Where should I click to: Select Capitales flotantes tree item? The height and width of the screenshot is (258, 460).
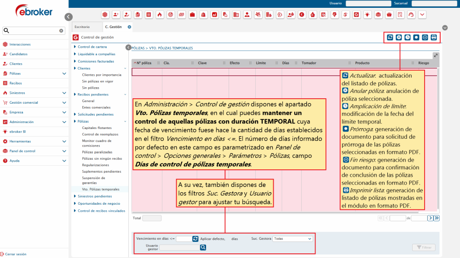coord(97,128)
